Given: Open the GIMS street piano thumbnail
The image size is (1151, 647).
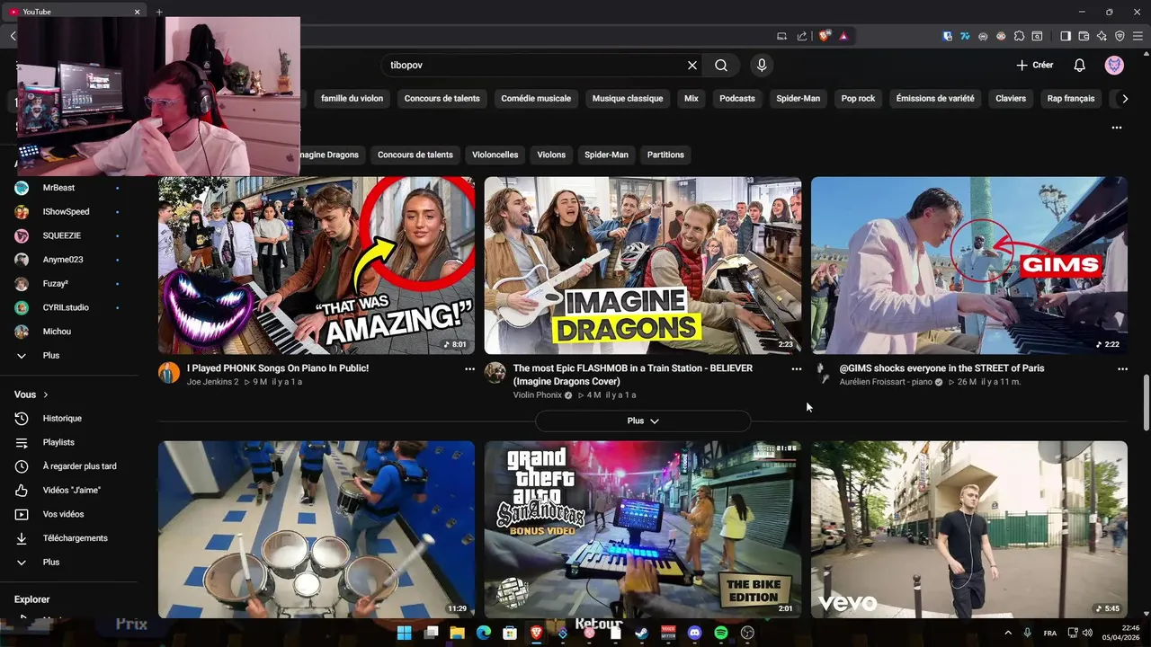Looking at the screenshot, I should pos(969,265).
